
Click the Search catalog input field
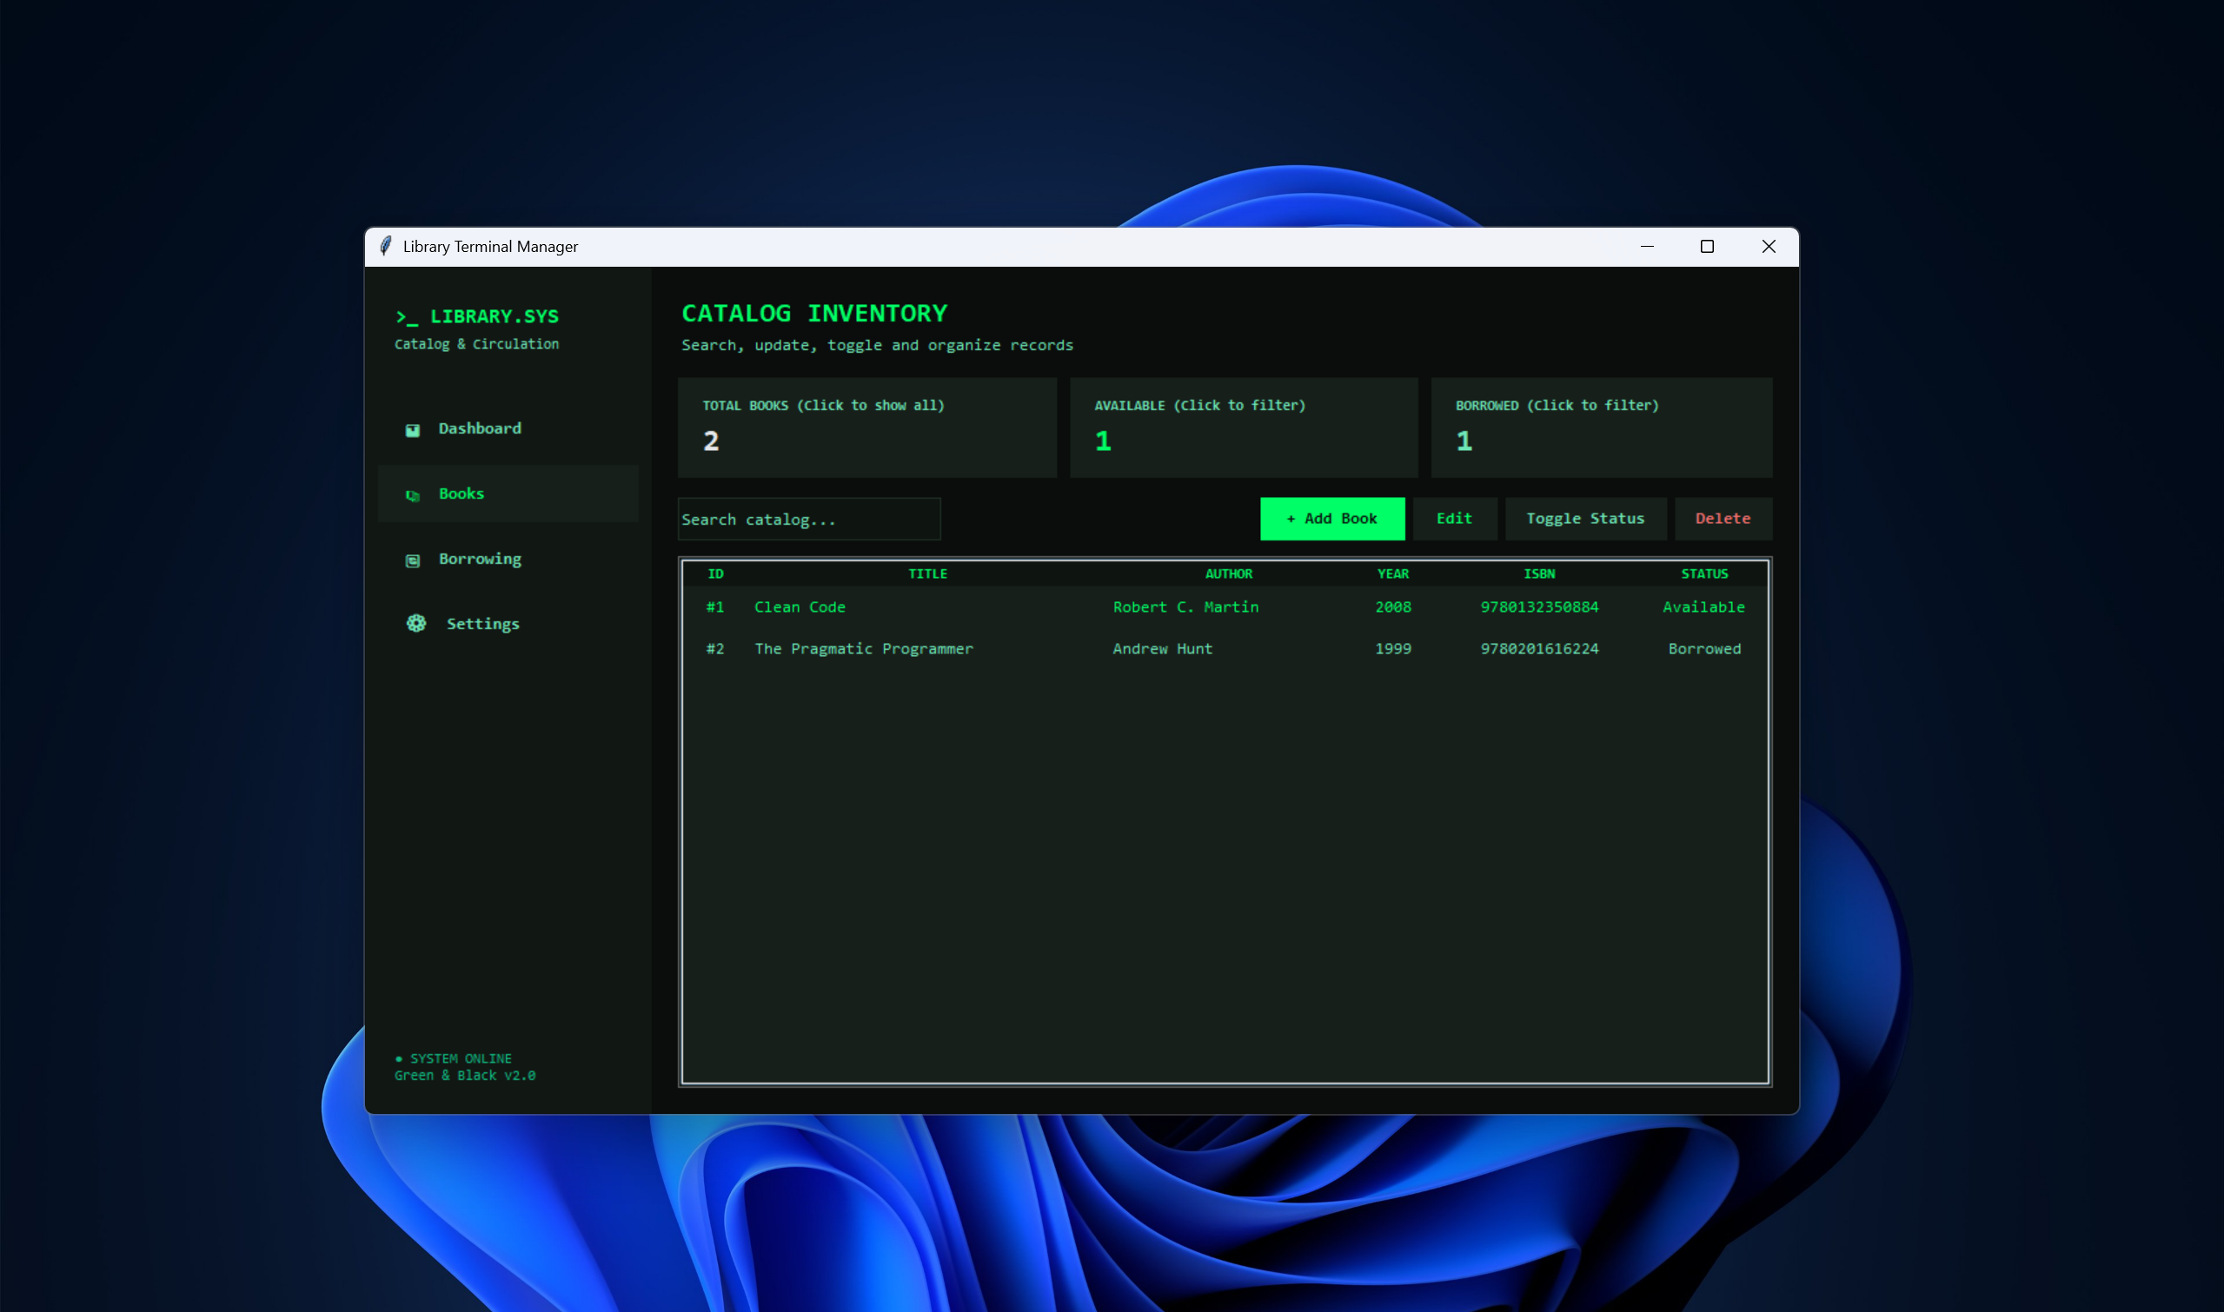pos(809,519)
